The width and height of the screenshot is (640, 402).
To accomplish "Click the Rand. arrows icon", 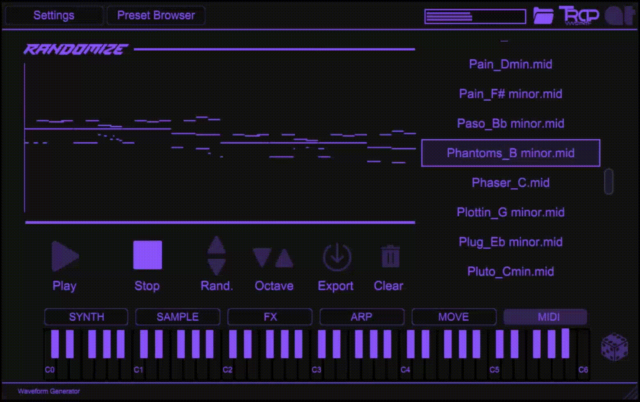I will [217, 256].
